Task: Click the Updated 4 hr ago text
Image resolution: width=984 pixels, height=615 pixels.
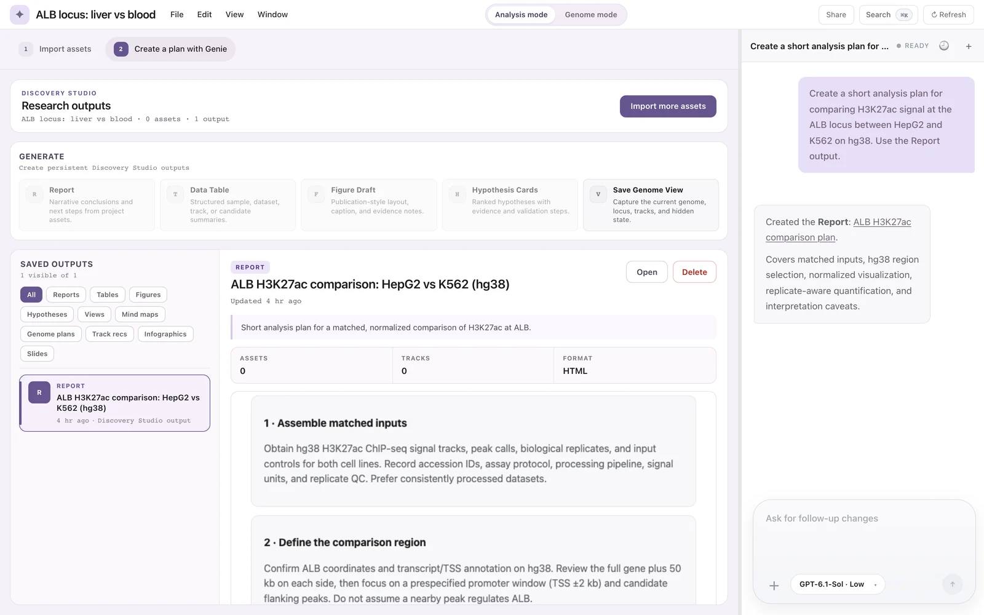Action: [266, 301]
